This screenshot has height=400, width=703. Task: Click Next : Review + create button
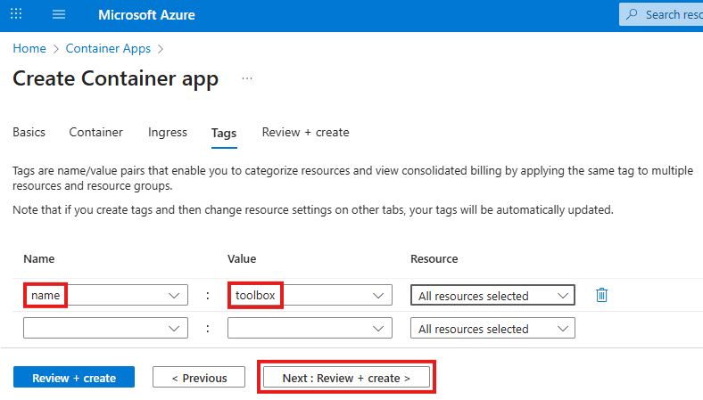[346, 378]
